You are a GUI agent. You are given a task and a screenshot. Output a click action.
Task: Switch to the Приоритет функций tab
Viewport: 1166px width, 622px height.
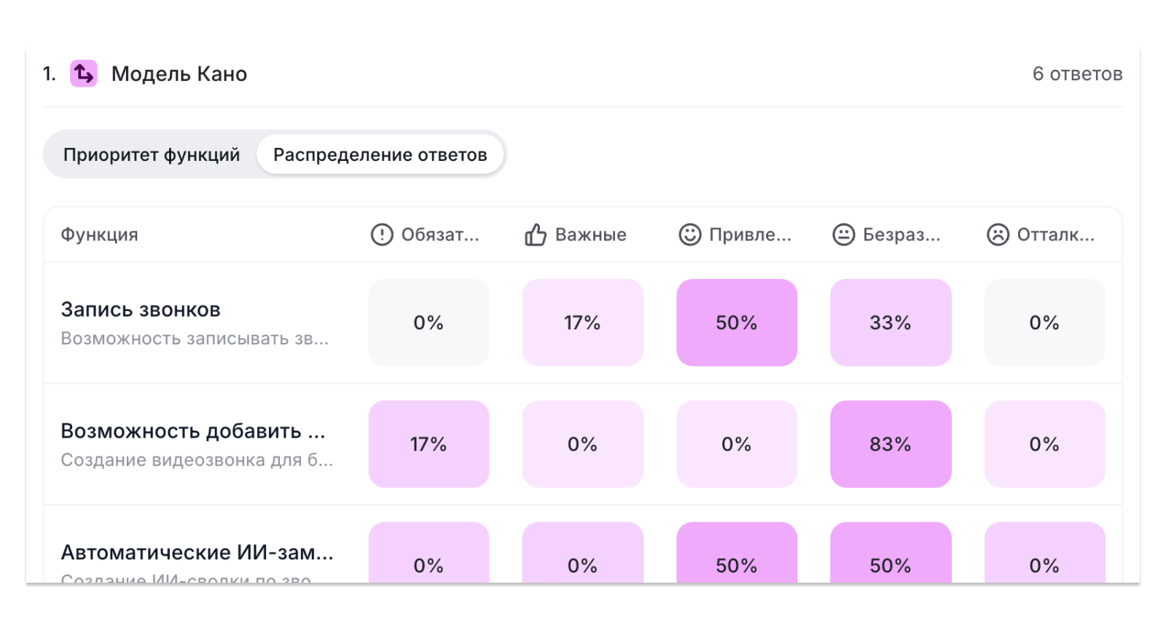click(x=152, y=154)
